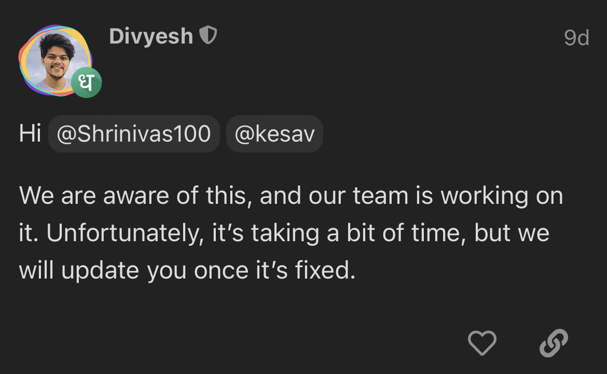Click the word once in last line

click(x=221, y=270)
